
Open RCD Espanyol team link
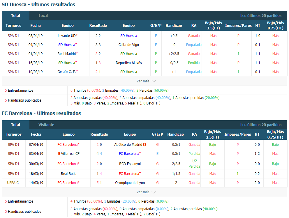(x=130, y=164)
